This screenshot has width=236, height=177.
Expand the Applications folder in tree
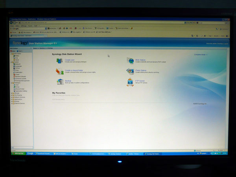[x=12, y=100]
